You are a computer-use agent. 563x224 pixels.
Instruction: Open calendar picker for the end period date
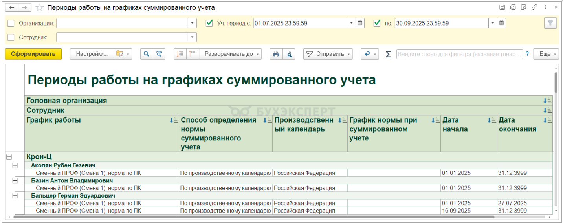click(x=501, y=23)
